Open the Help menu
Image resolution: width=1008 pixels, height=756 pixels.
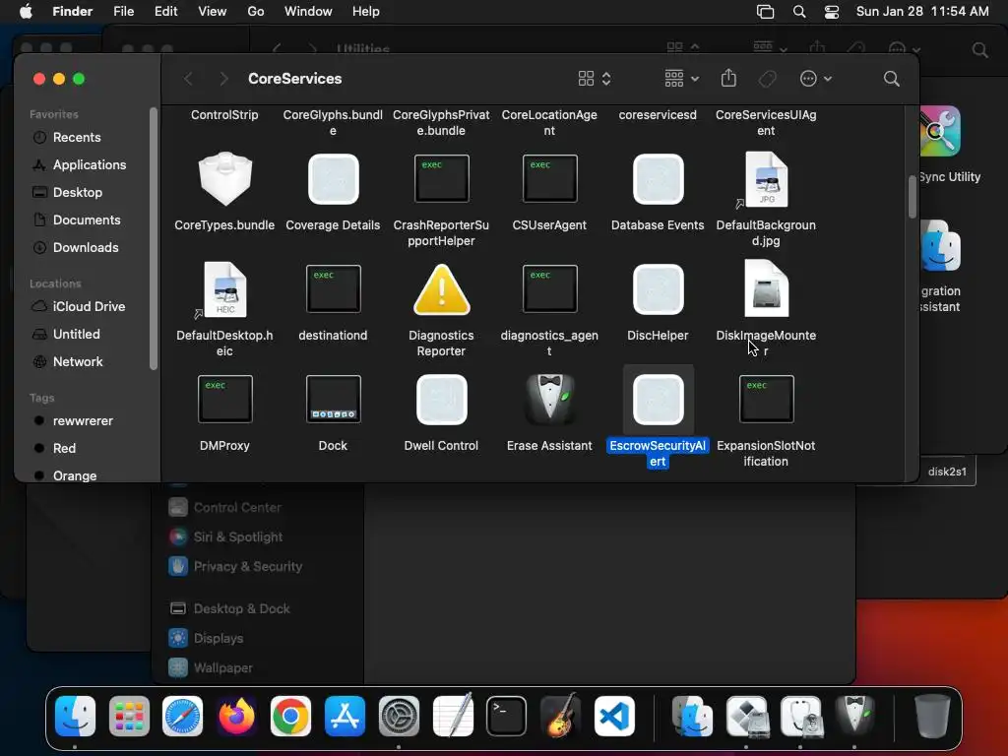(366, 12)
